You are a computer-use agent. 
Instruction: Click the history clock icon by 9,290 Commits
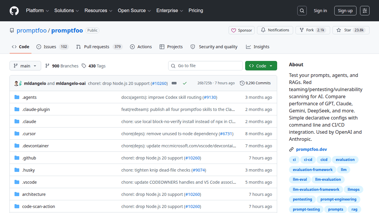(x=242, y=83)
